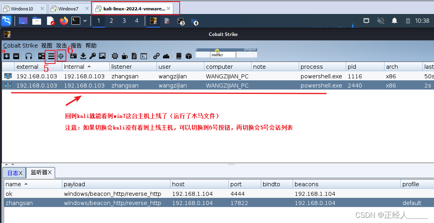Viewport: 434px width, 223px height.
Task: Open the Cobalt Strike menu
Action: pos(20,46)
